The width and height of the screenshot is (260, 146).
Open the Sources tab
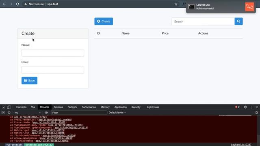click(x=58, y=107)
